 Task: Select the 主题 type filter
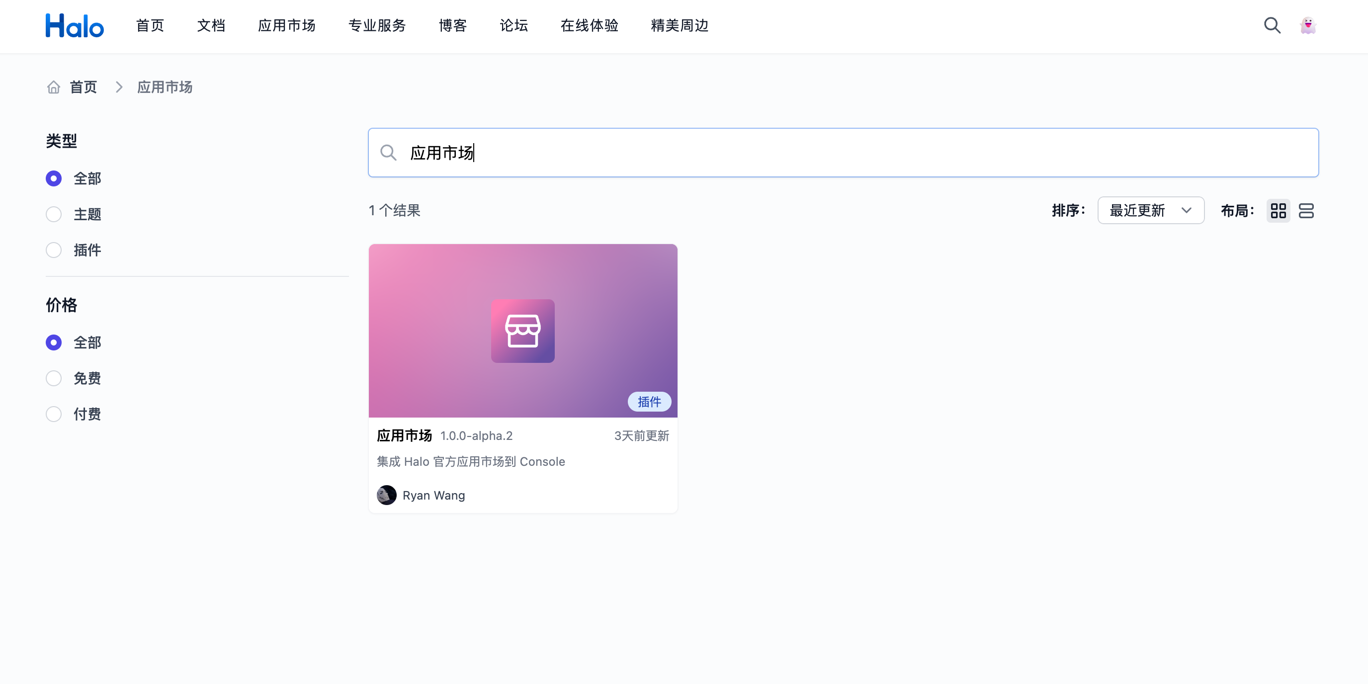pos(54,214)
